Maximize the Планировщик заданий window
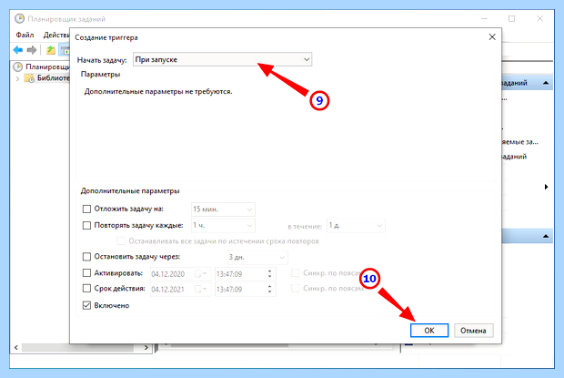The image size is (564, 378). (511, 19)
